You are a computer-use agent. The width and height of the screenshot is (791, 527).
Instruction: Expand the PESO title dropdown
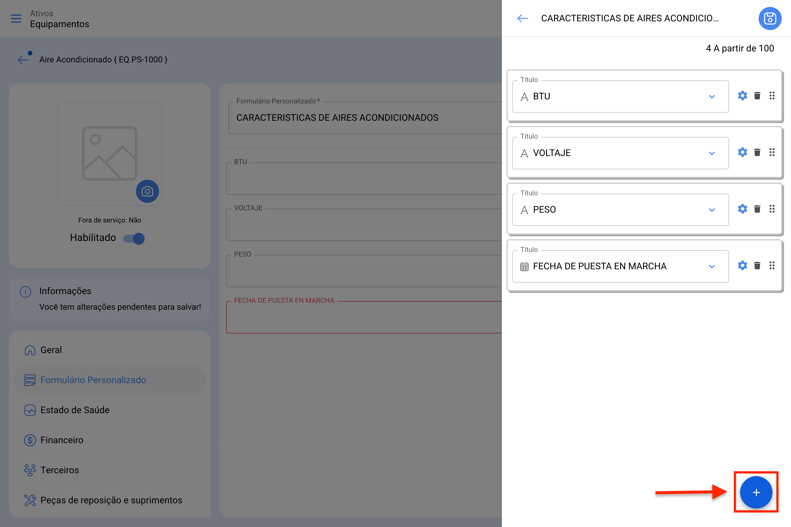coord(711,210)
